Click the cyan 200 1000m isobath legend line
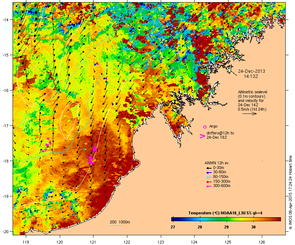 (x=117, y=225)
